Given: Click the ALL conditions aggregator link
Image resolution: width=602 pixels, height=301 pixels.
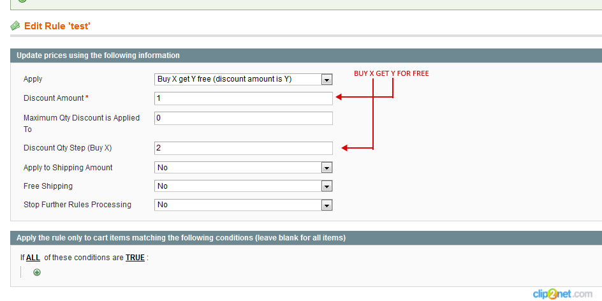Looking at the screenshot, I should pos(33,258).
